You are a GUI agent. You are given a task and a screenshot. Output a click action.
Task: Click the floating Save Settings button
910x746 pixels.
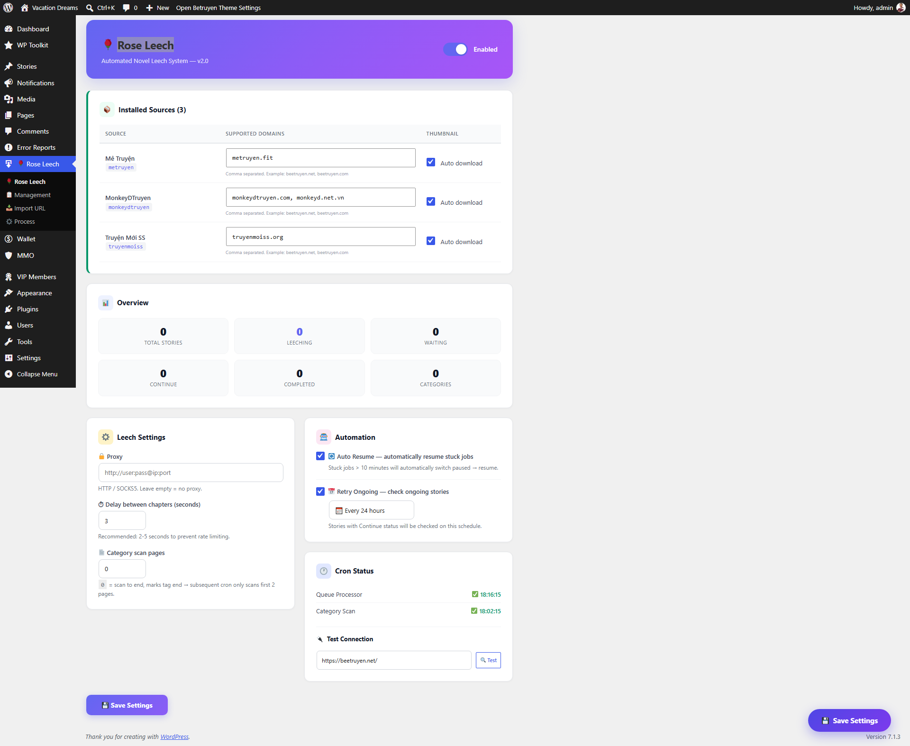(x=849, y=720)
